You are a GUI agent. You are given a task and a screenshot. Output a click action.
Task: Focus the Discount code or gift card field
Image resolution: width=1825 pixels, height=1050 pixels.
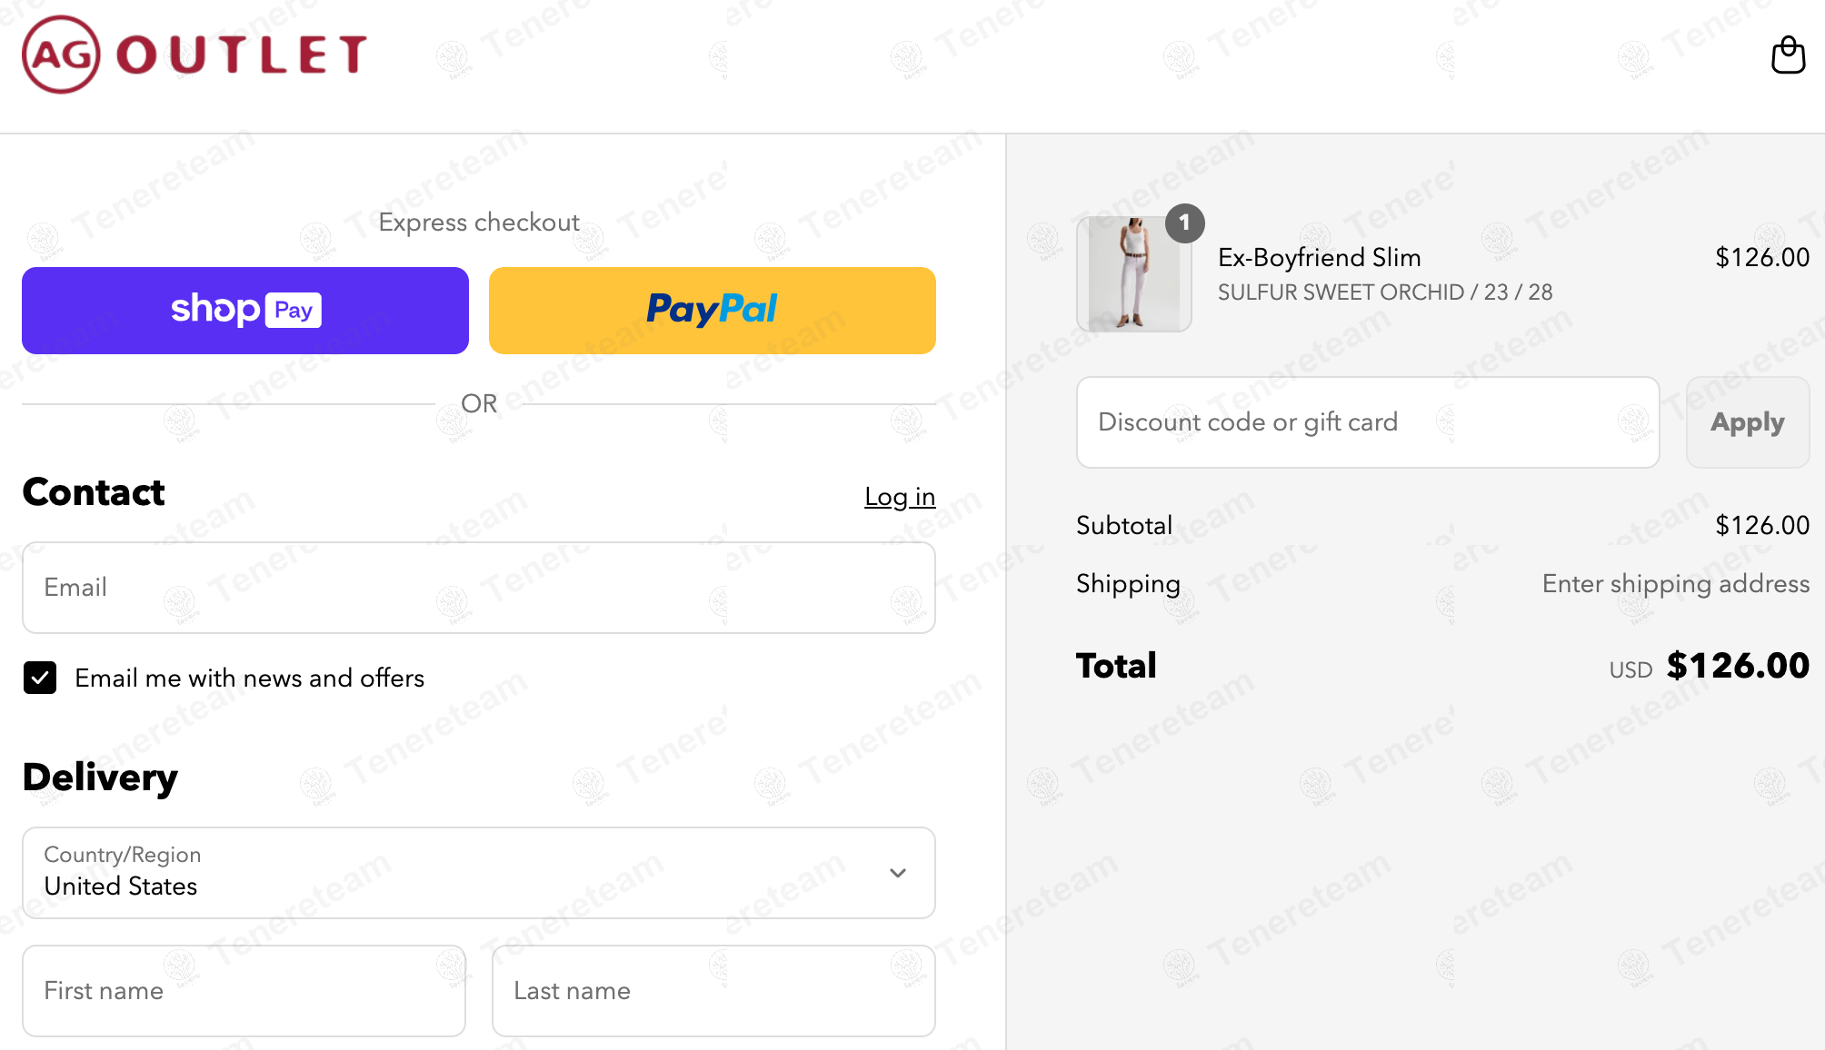tap(1368, 422)
